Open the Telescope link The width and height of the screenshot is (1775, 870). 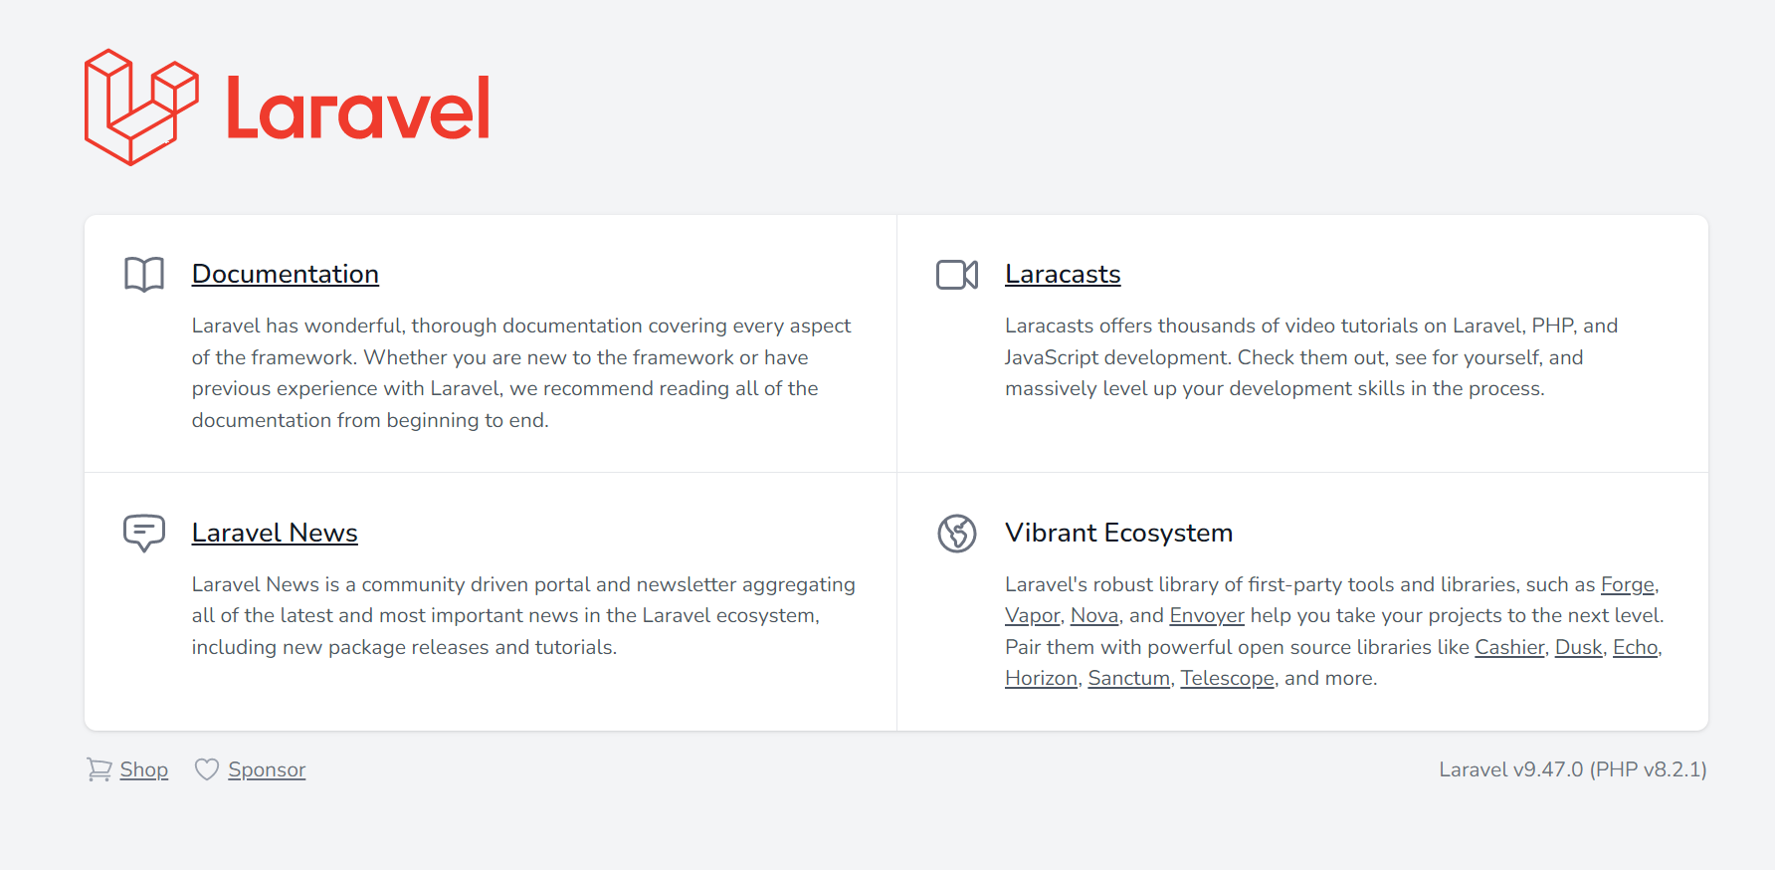[x=1227, y=678]
